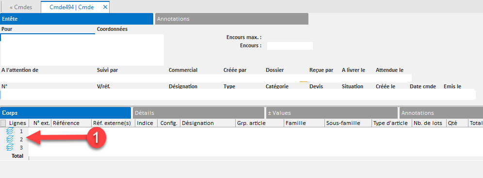
Task: Select the Coordonnées sub-tab
Action: pos(112,29)
